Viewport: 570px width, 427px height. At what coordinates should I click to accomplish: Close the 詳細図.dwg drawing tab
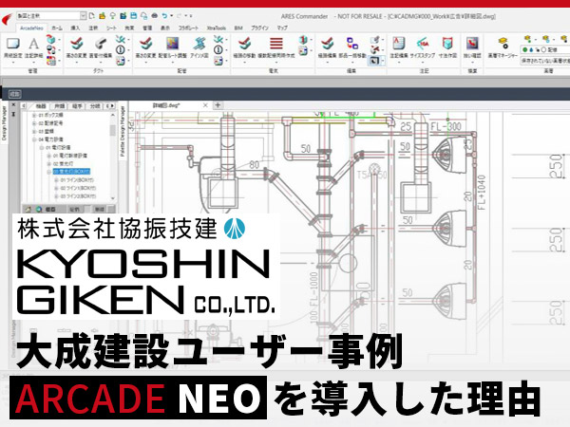[205, 105]
